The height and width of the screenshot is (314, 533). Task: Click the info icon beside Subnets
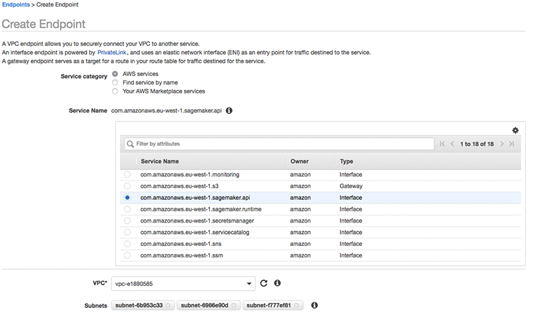(x=315, y=305)
